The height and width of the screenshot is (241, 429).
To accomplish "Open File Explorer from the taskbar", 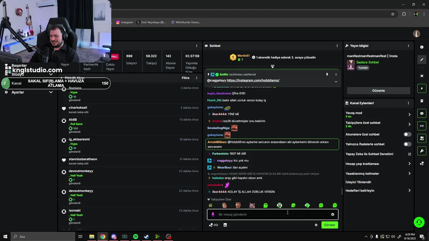I will [91, 237].
